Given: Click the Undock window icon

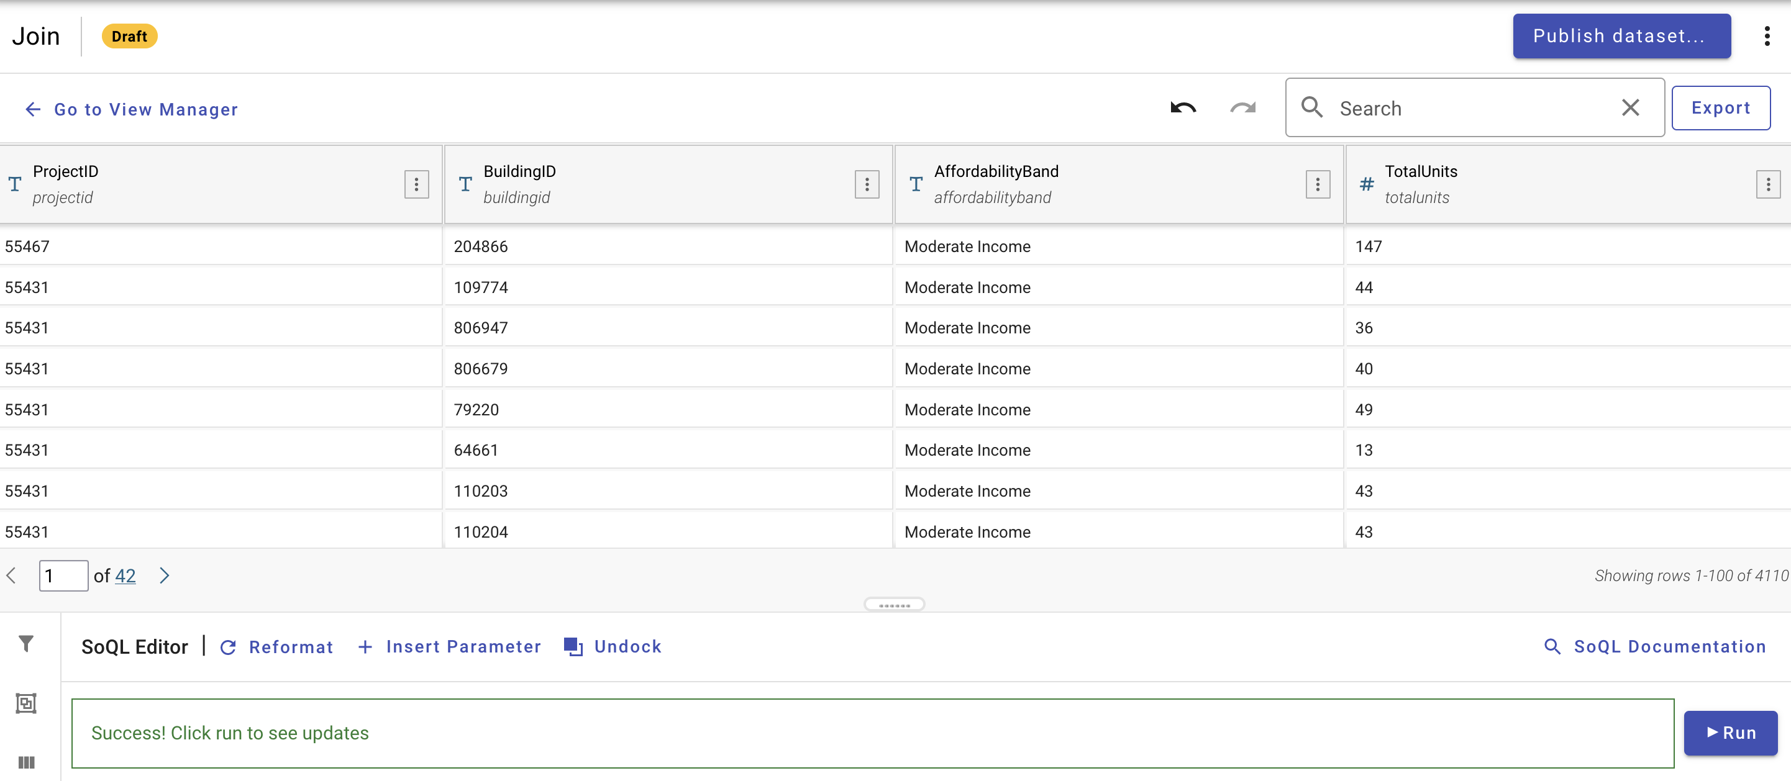Looking at the screenshot, I should pyautogui.click(x=573, y=647).
